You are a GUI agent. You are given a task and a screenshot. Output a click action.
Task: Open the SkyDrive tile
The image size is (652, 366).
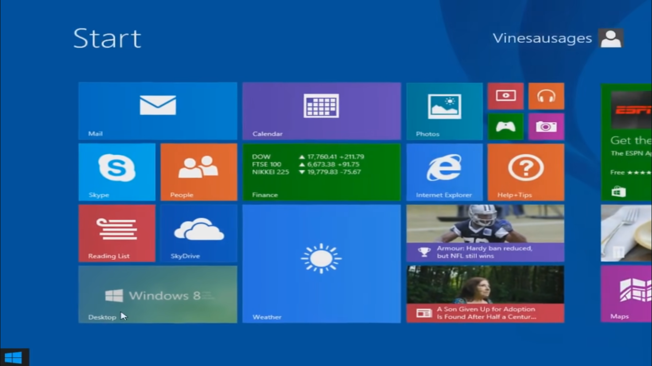tap(199, 233)
